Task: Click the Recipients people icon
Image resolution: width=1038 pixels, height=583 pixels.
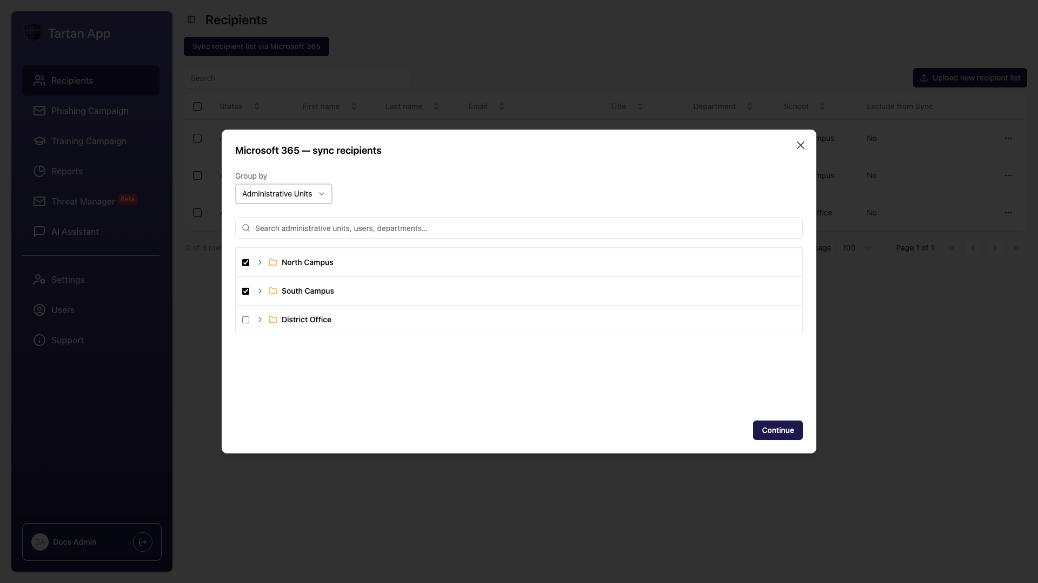Action: pos(39,80)
